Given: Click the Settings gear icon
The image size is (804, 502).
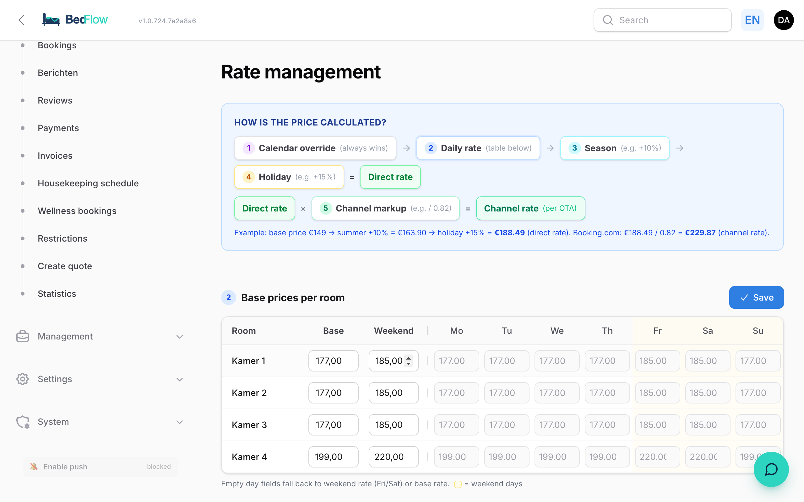Looking at the screenshot, I should pyautogui.click(x=23, y=379).
